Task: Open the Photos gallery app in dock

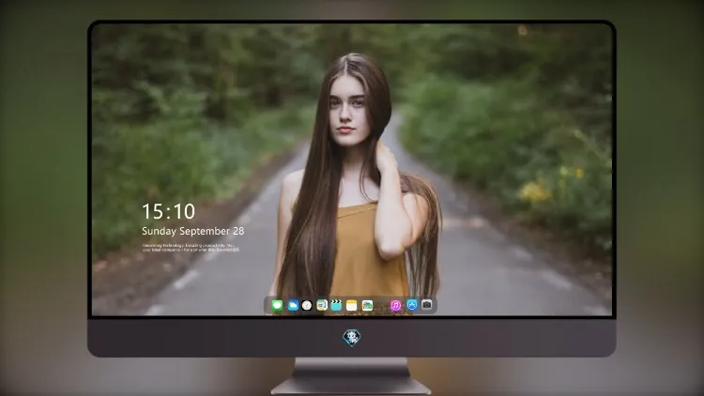Action: (367, 305)
